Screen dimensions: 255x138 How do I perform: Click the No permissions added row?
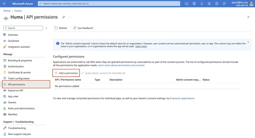(147, 86)
